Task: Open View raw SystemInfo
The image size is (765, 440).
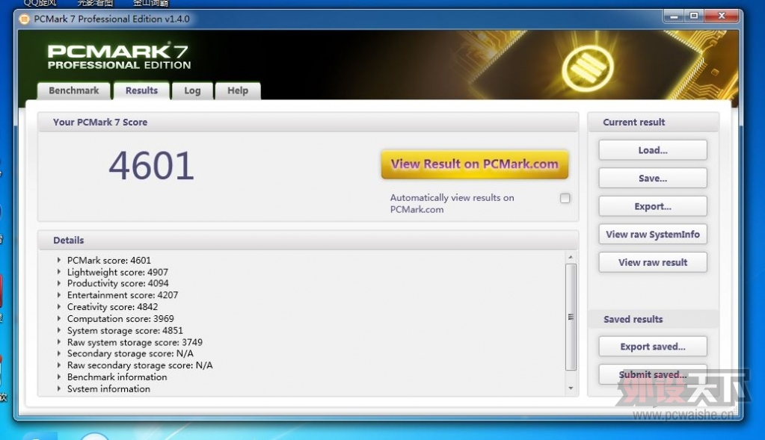Action: tap(653, 235)
